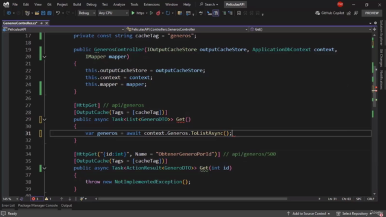Open the Extensions menu

coord(151,4)
